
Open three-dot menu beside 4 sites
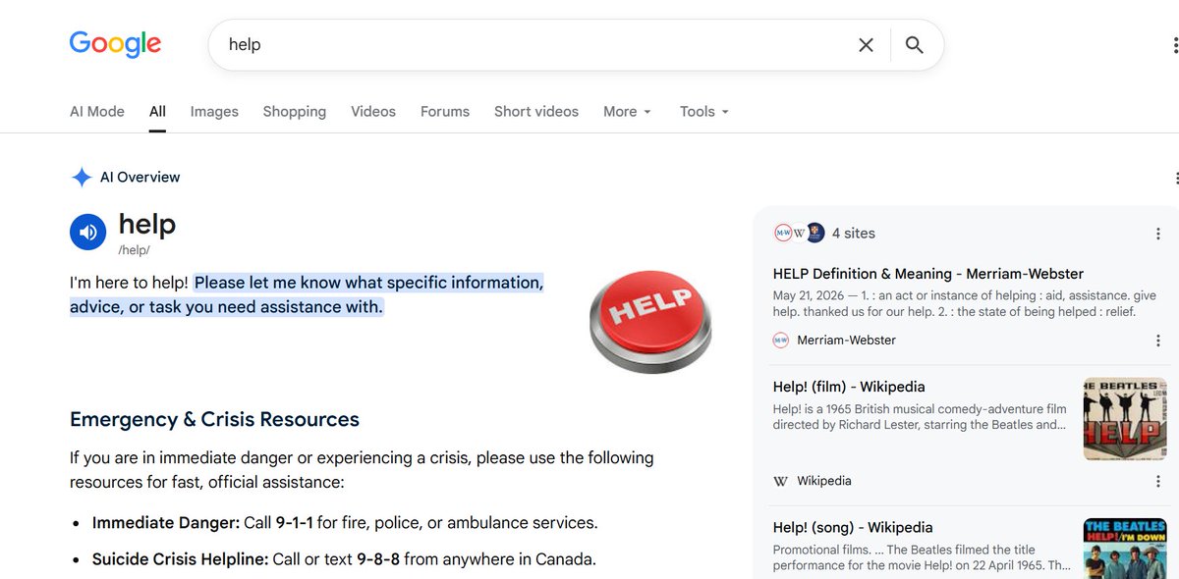click(x=1158, y=234)
